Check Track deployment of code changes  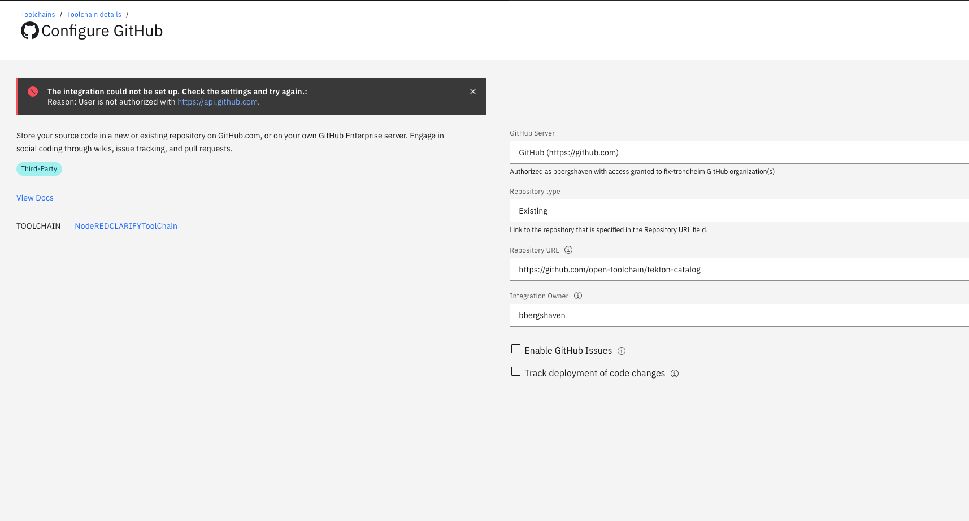click(516, 372)
